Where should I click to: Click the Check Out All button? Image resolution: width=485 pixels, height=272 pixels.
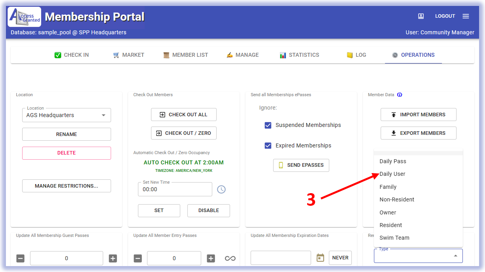(x=184, y=114)
